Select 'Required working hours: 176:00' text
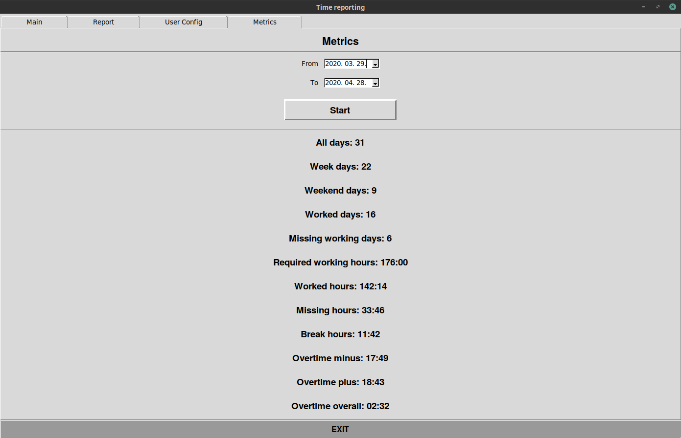The width and height of the screenshot is (681, 438). 340,263
